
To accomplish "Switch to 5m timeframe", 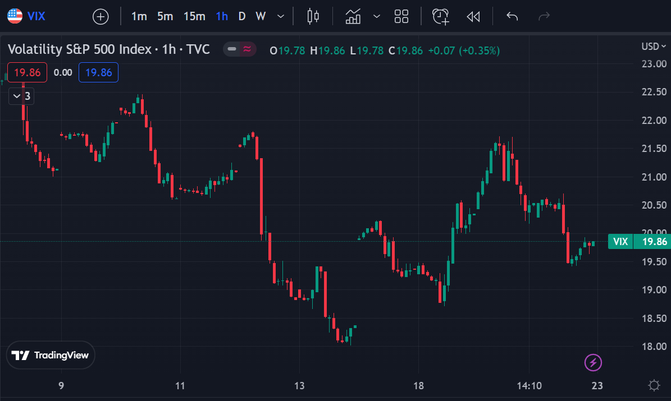I will point(165,16).
